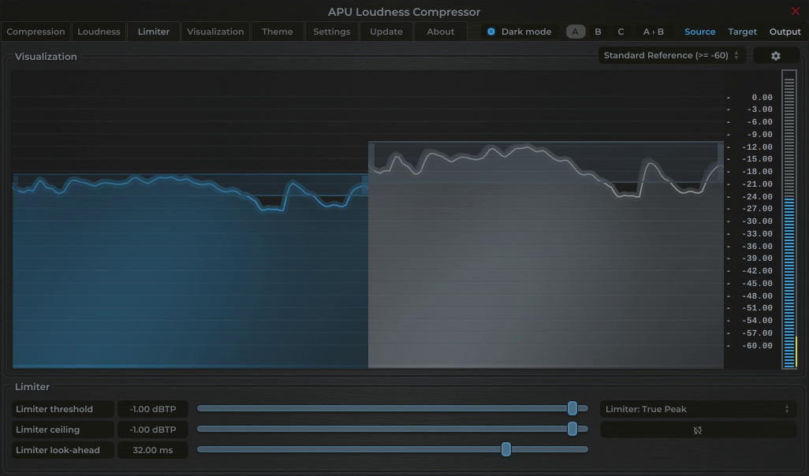Click the link icon below the limiter mode selector

click(698, 430)
